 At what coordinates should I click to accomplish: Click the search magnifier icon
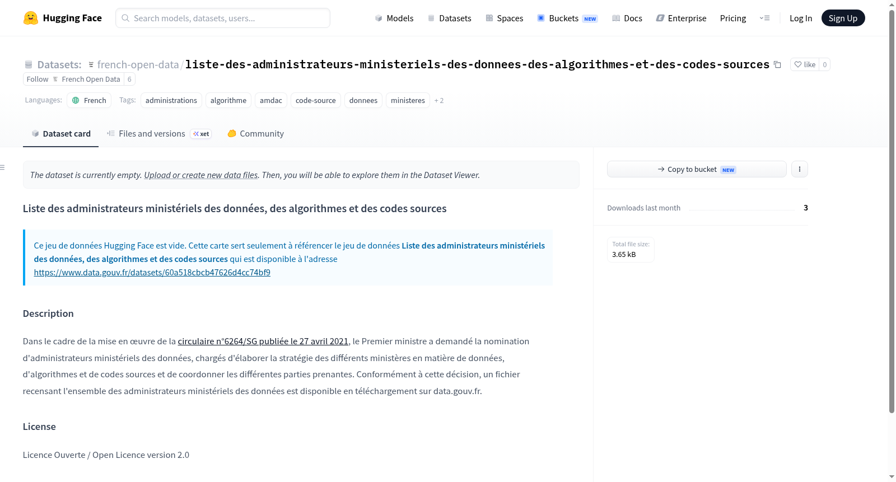coord(125,18)
